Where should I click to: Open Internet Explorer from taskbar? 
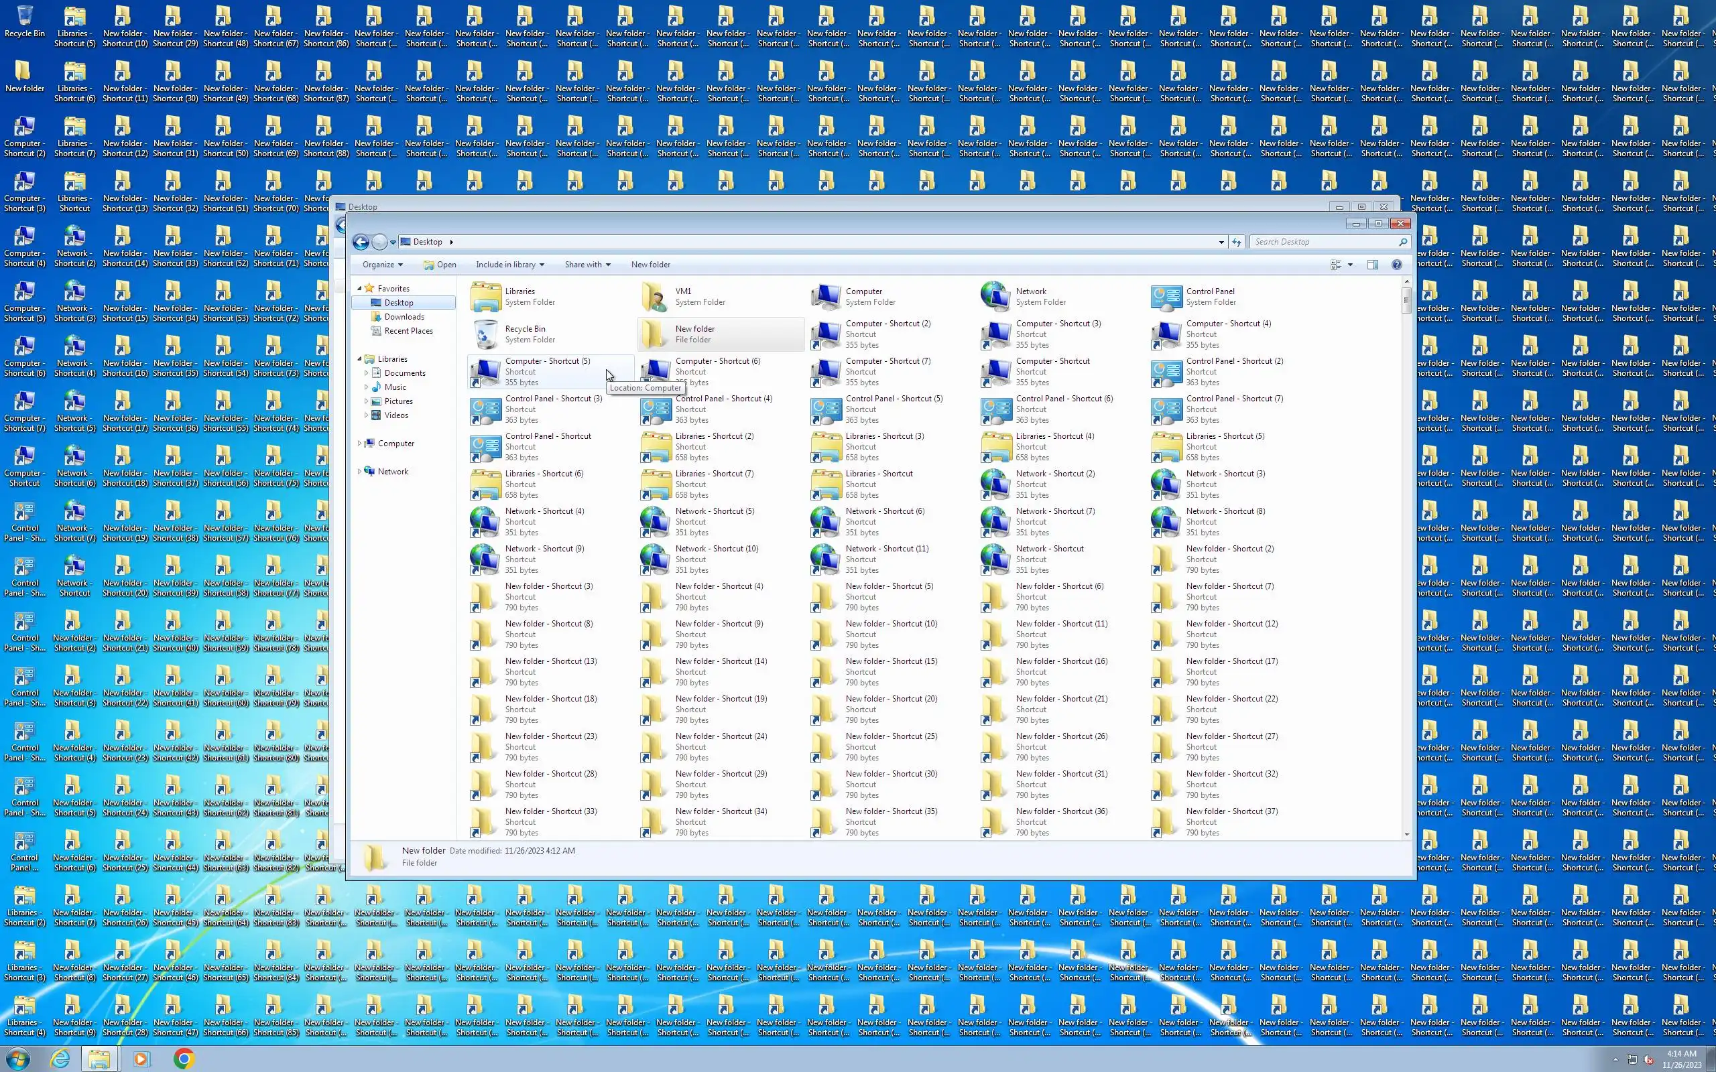click(x=61, y=1059)
